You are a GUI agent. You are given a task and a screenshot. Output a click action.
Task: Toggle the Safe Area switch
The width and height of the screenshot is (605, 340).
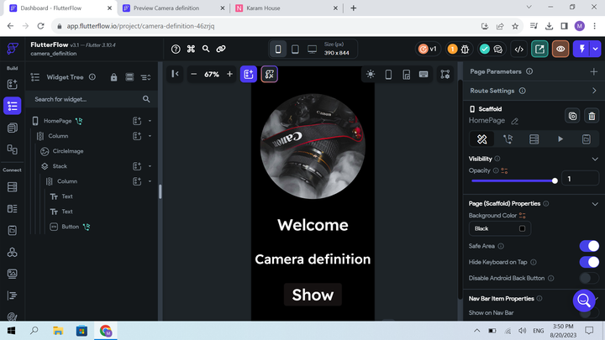click(588, 246)
